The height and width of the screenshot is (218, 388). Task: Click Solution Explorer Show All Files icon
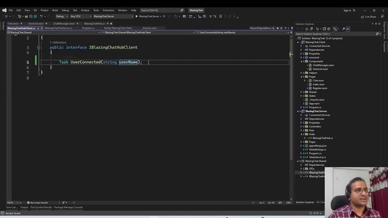[329, 29]
